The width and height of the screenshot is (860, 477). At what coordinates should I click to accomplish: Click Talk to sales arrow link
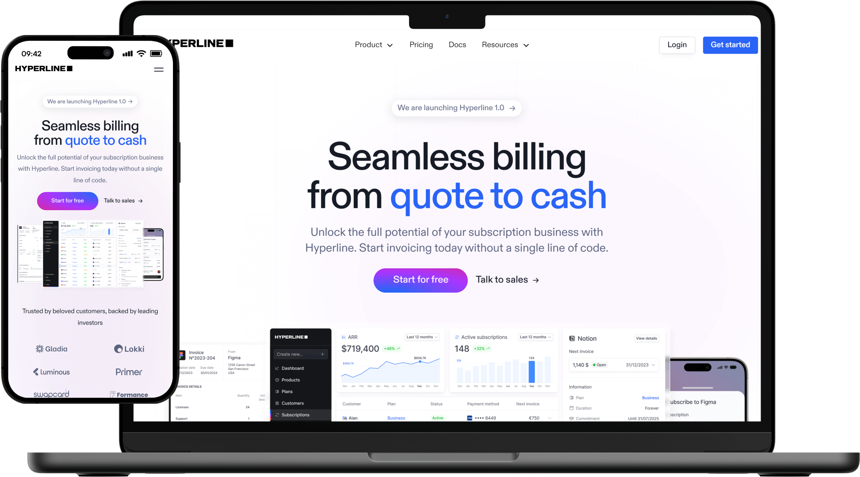[508, 280]
